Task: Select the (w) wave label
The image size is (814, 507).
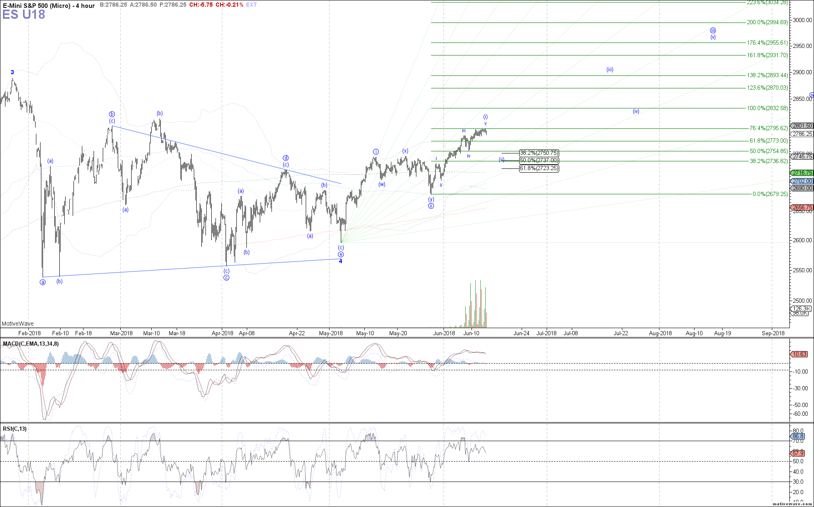Action: [x=382, y=184]
